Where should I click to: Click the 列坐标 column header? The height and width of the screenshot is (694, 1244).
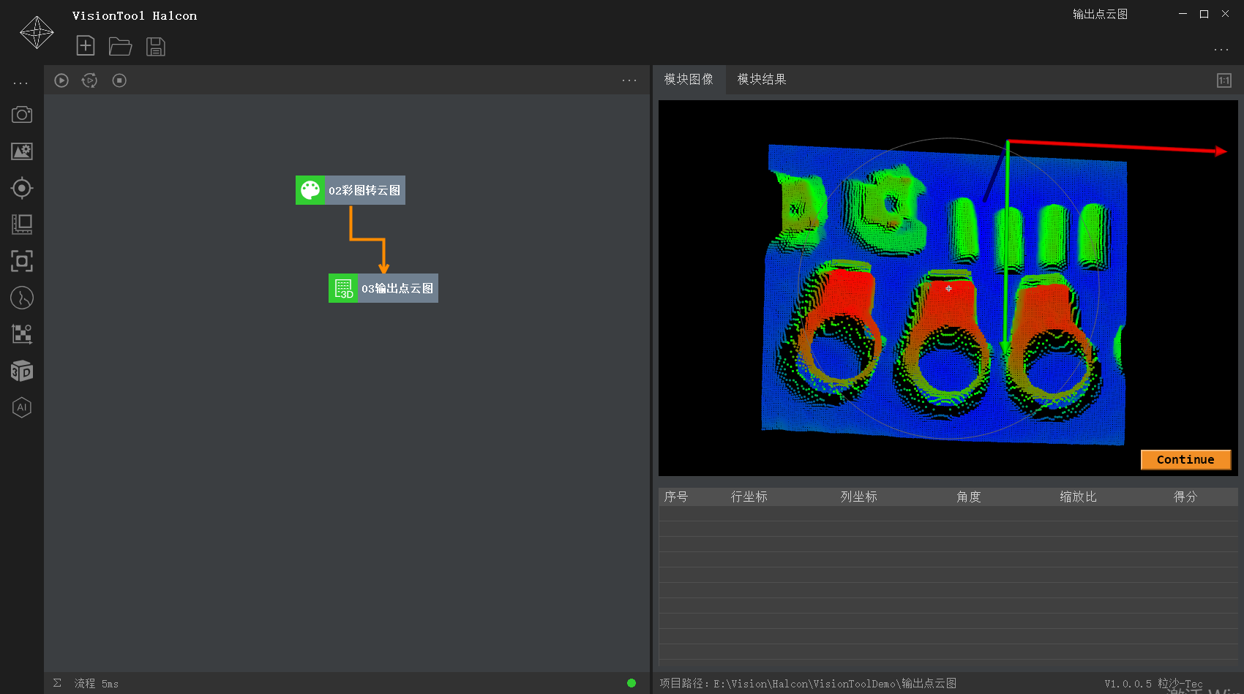point(858,497)
